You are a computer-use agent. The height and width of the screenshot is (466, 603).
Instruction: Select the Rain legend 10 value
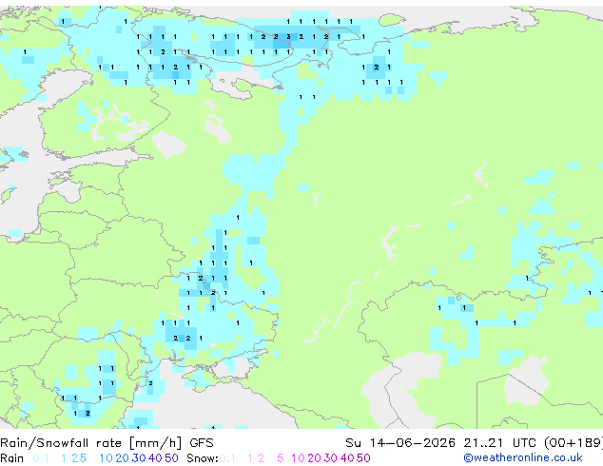(x=106, y=458)
